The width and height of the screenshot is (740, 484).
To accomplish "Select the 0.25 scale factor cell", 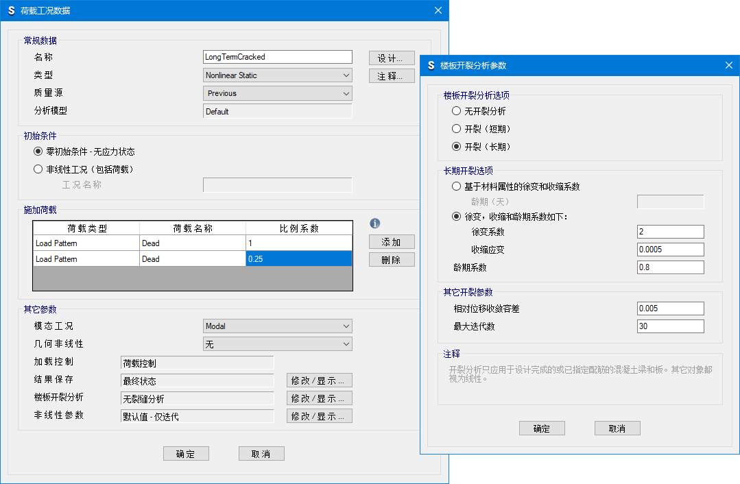I will point(298,259).
